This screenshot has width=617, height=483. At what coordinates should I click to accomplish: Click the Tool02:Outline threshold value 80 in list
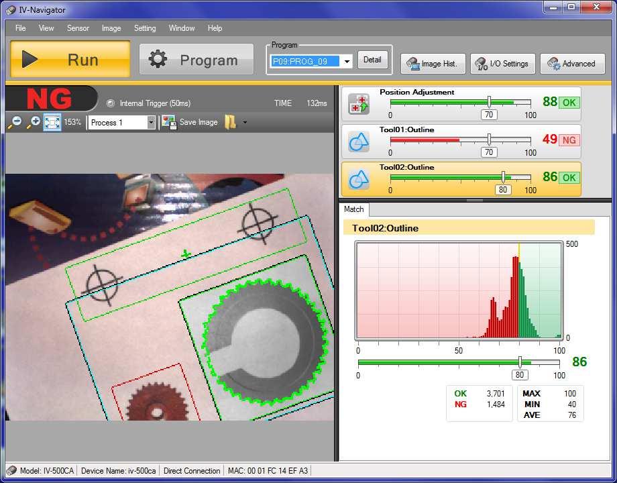pos(503,190)
